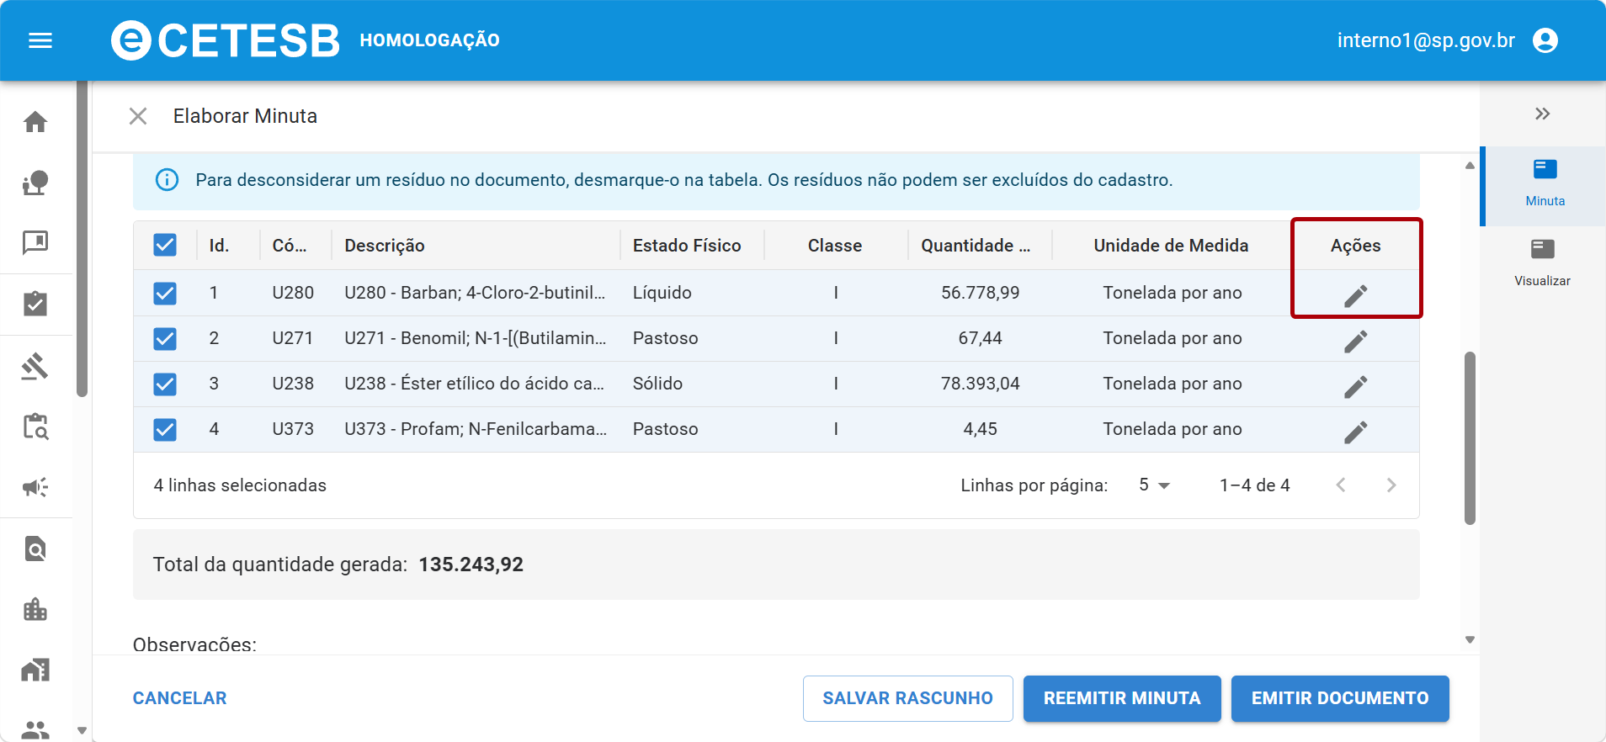Click SALVAR RASCUNHO button
Image resolution: width=1606 pixels, height=742 pixels.
(907, 698)
